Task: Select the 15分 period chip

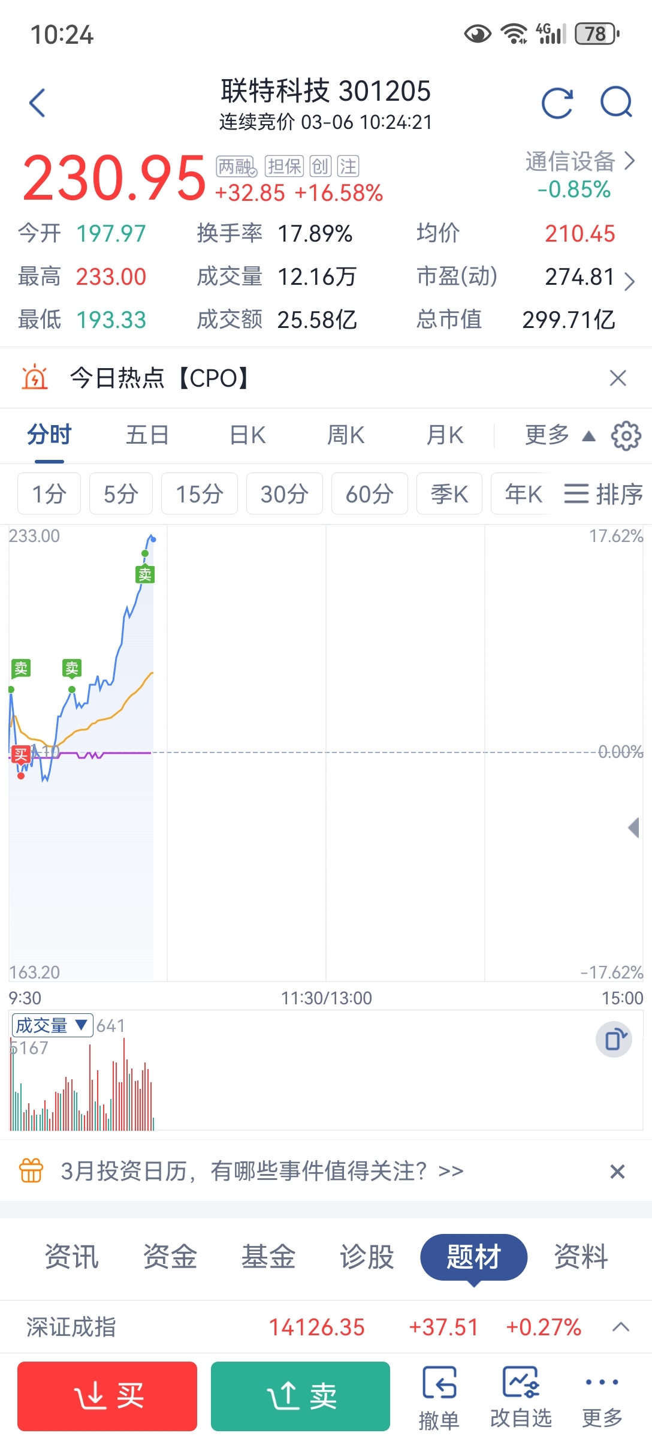Action: [x=199, y=494]
